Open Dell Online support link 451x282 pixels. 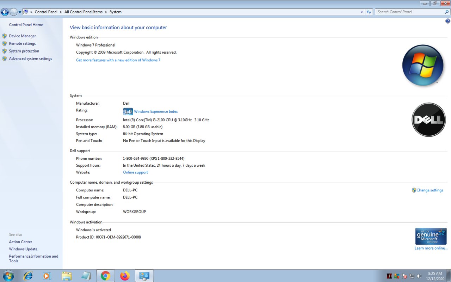(135, 172)
